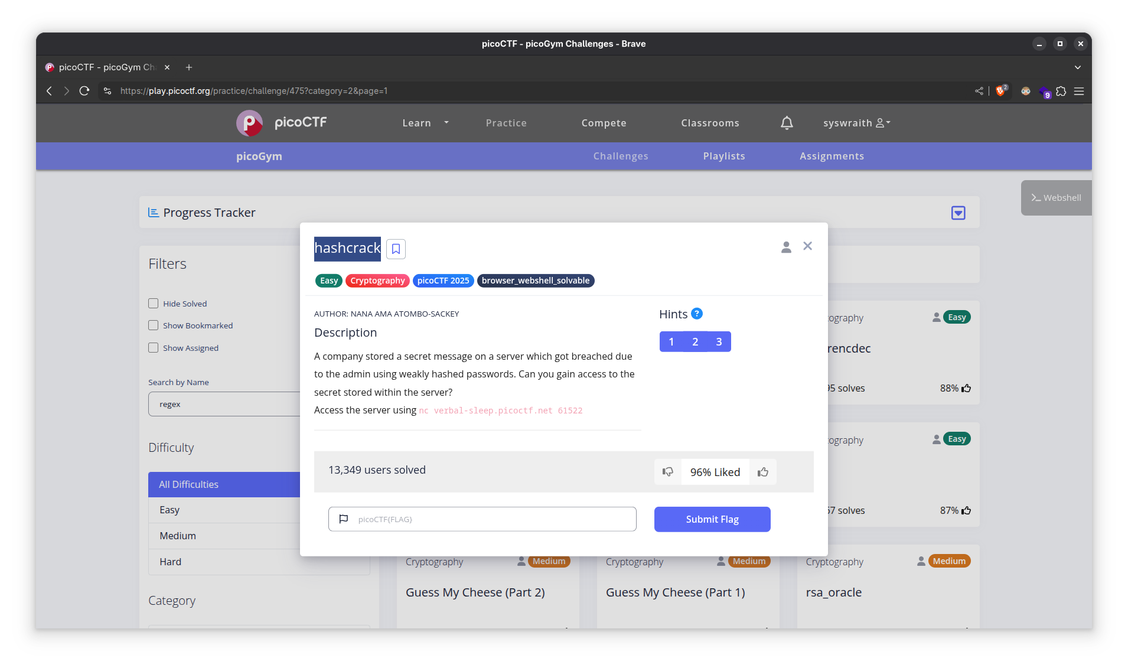Click the 88% like rating on rencdec card
1128x668 pixels.
tap(955, 388)
